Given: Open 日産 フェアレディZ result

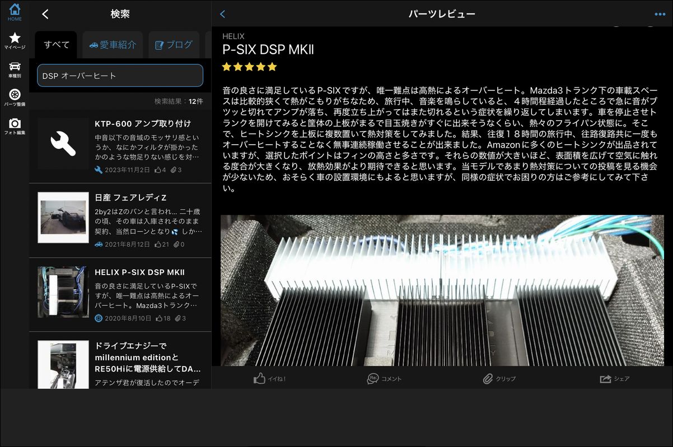Looking at the screenshot, I should pos(120,220).
